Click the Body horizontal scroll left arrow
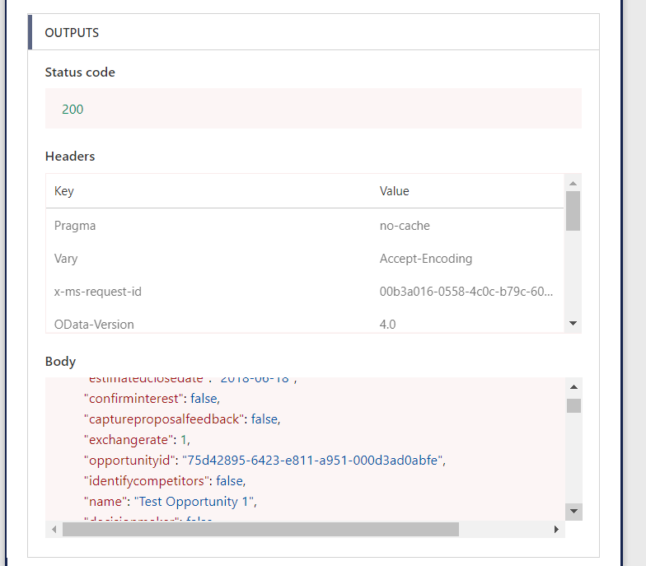The image size is (646, 566). pyautogui.click(x=54, y=529)
